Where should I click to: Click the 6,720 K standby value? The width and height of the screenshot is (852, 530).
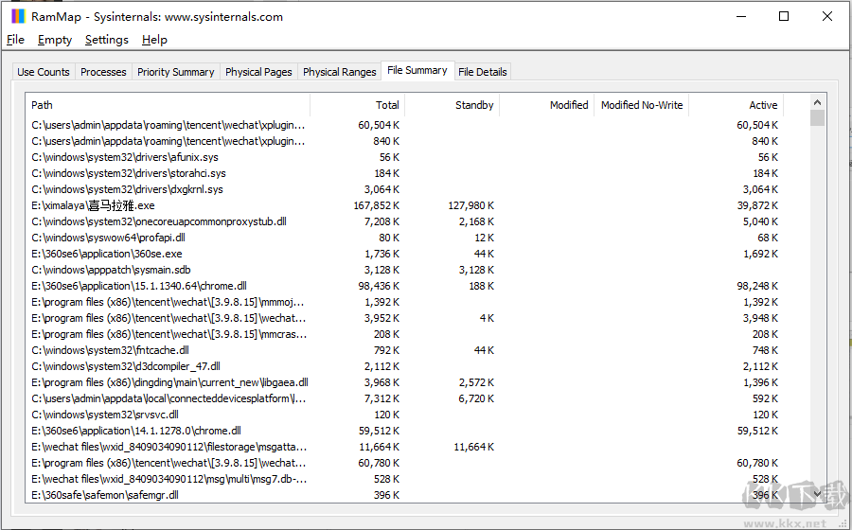476,398
